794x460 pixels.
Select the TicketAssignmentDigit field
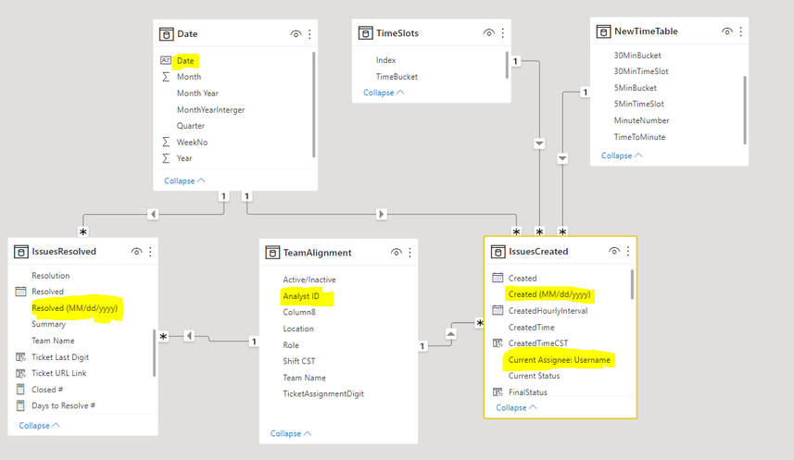coord(323,393)
